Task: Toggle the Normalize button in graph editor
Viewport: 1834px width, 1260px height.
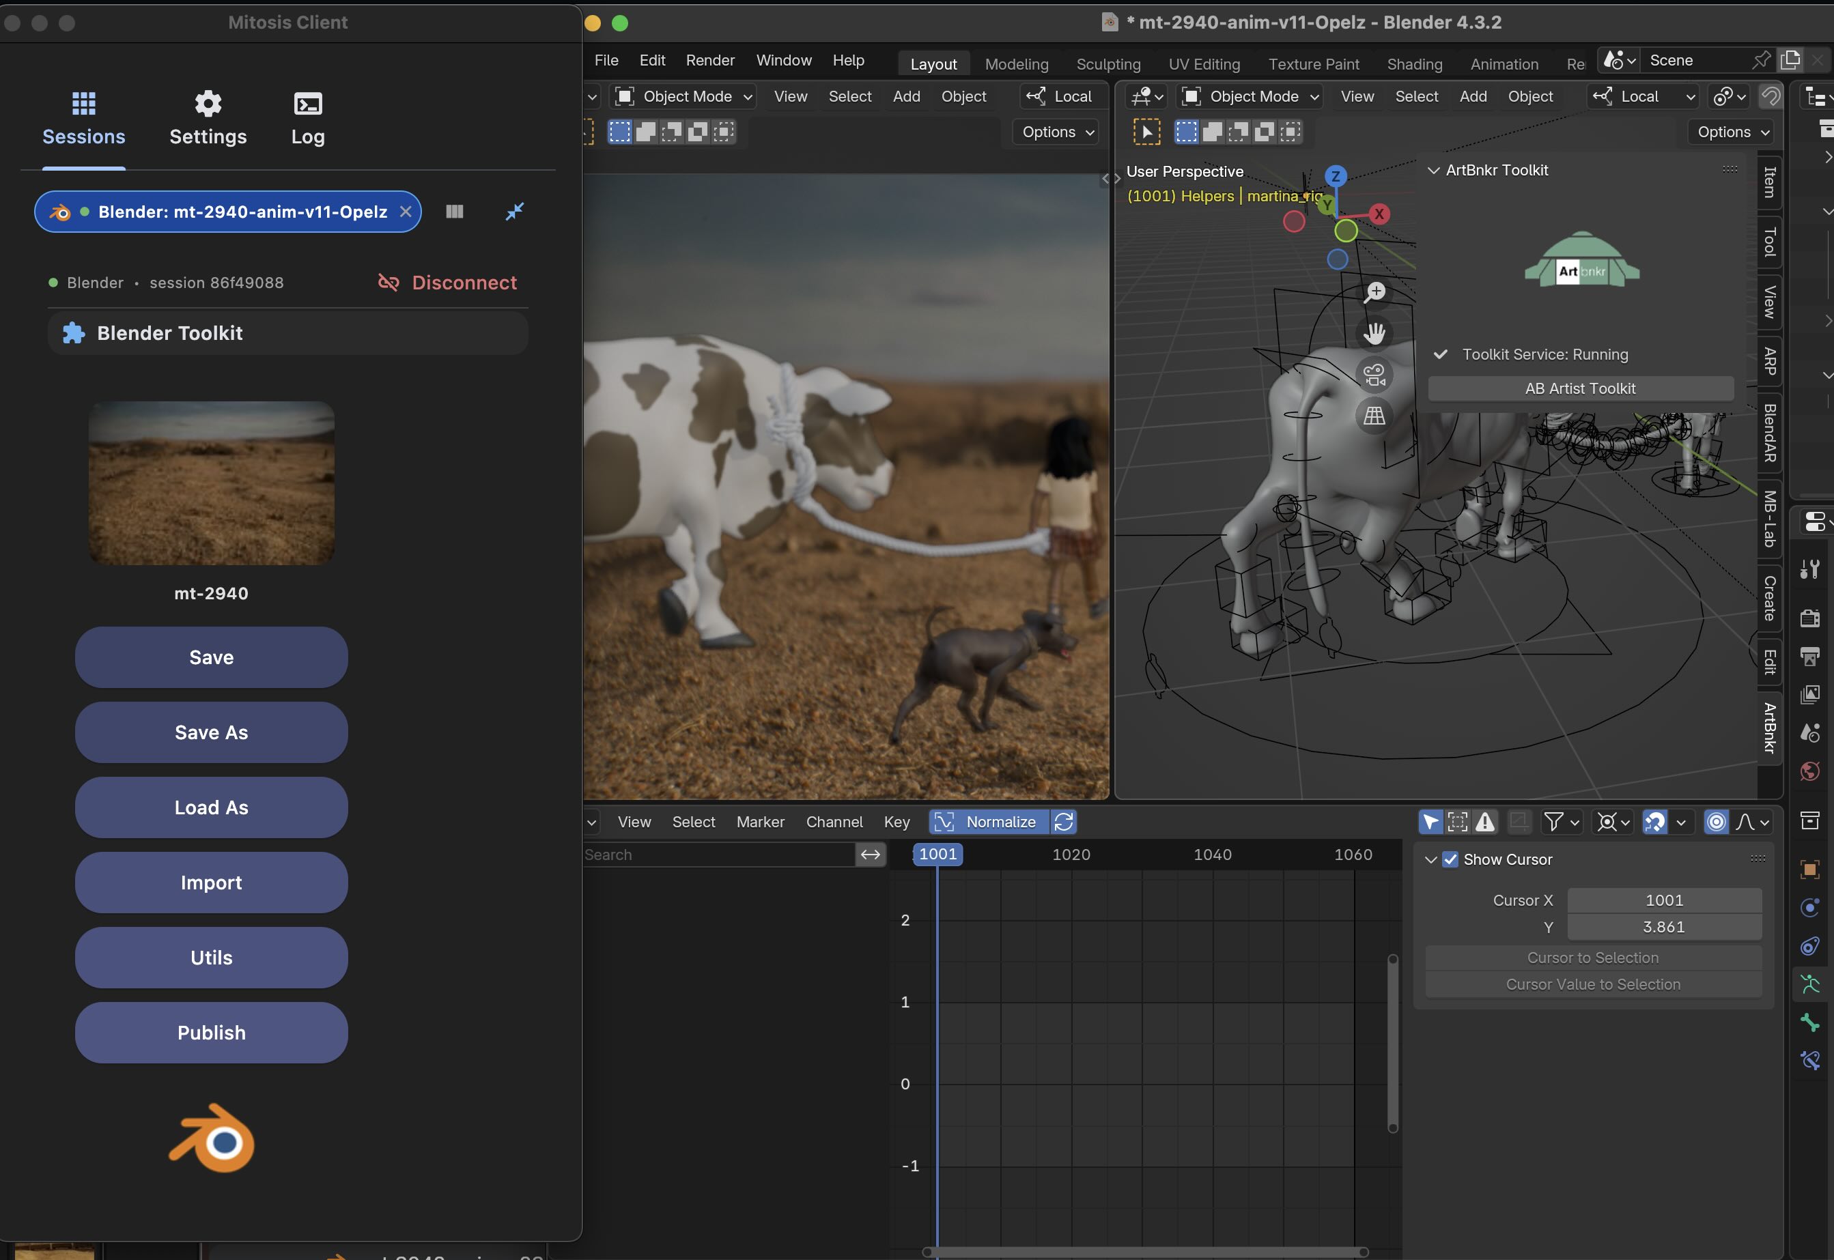Action: [989, 822]
